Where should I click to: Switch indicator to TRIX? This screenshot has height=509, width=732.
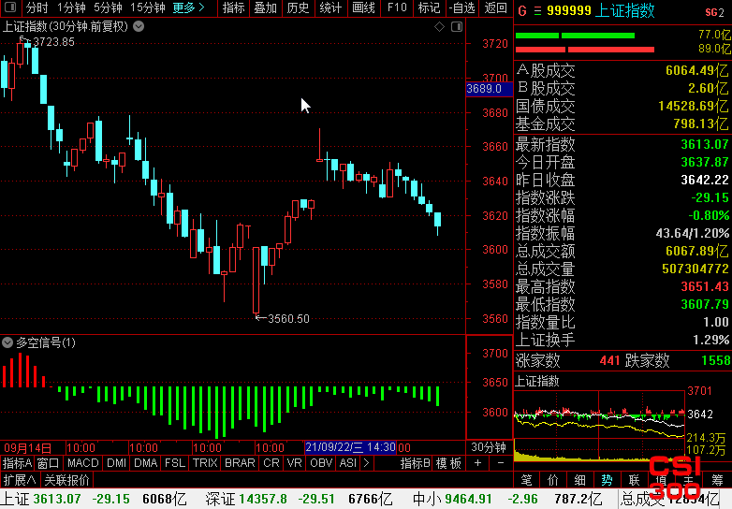point(205,463)
